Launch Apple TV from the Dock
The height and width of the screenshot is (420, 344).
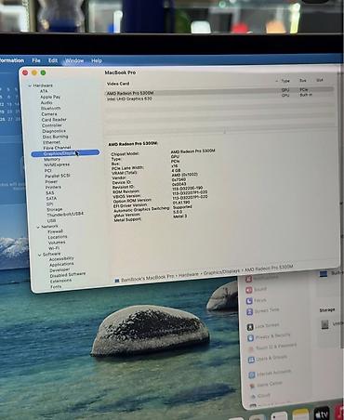322,413
